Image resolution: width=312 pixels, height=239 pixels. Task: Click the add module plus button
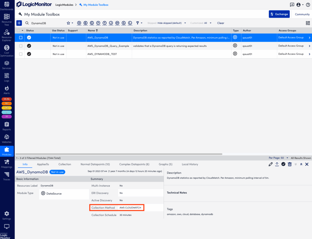[19, 23]
